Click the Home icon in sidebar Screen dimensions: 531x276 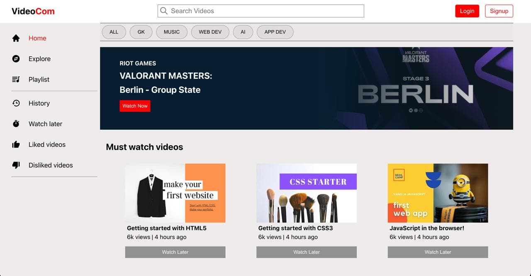coord(16,38)
